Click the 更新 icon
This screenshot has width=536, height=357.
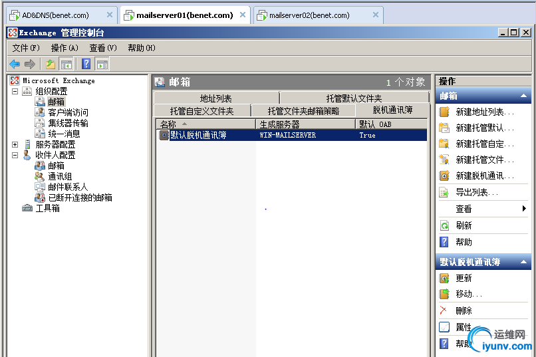tap(444, 278)
